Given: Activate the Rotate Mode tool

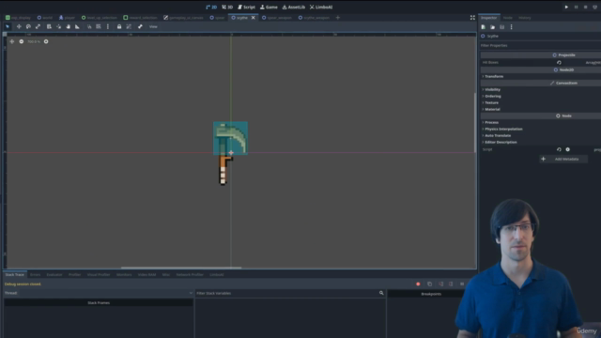Looking at the screenshot, I should tap(28, 26).
